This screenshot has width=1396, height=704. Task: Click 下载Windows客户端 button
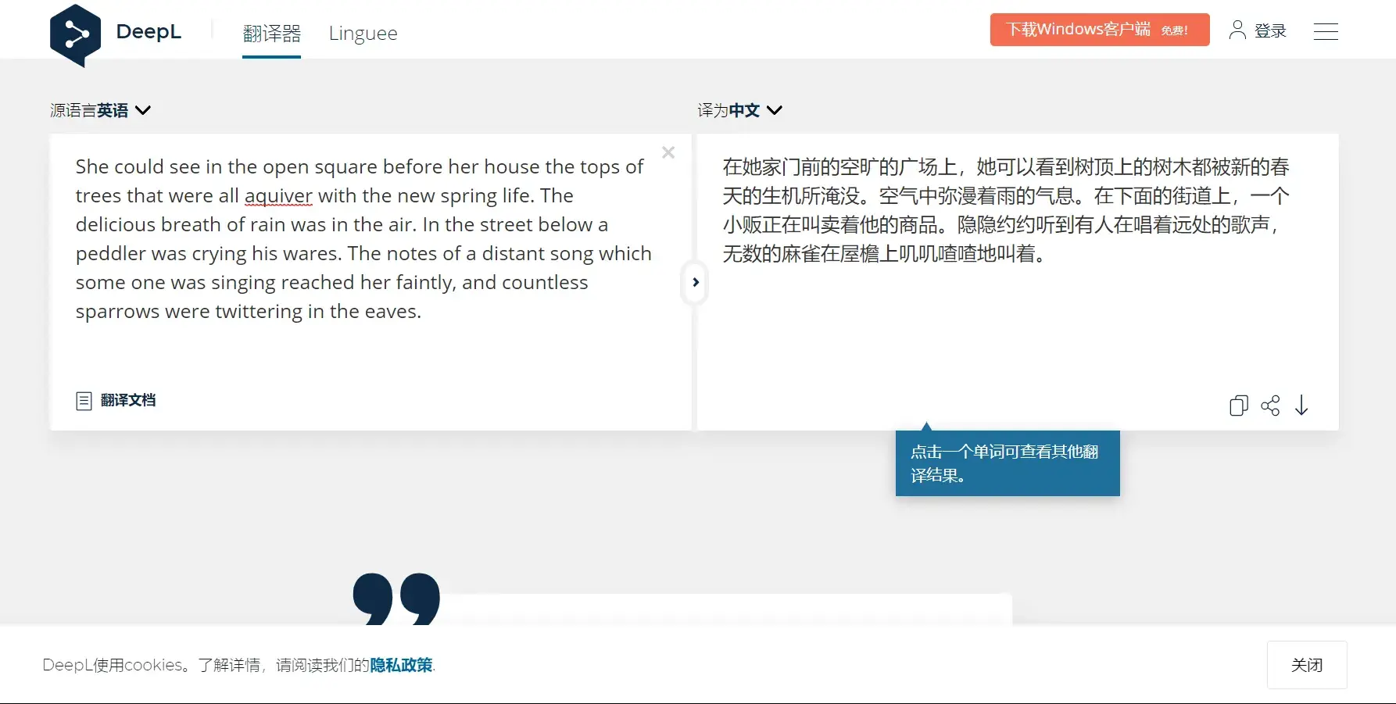1100,30
